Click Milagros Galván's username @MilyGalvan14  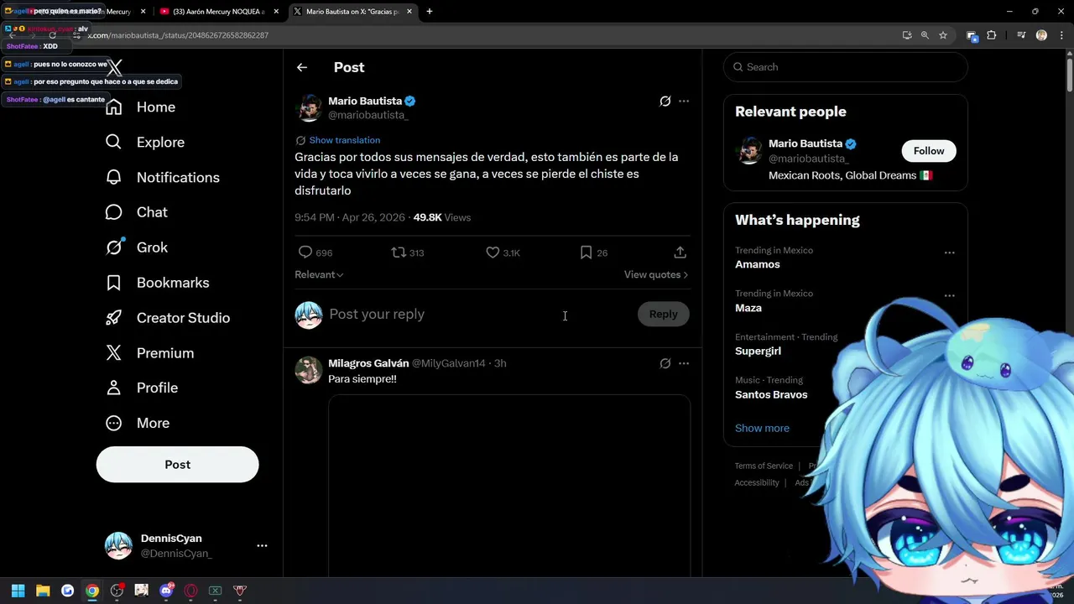pyautogui.click(x=449, y=363)
